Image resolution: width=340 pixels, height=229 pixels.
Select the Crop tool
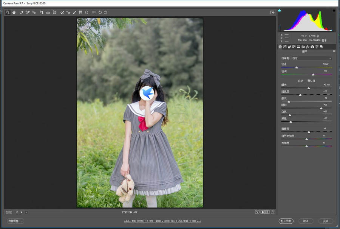pyautogui.click(x=41, y=12)
